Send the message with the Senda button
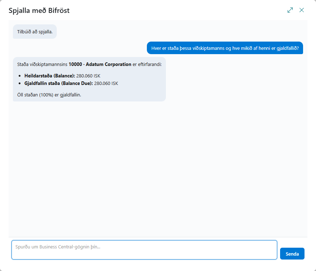 pos(292,254)
